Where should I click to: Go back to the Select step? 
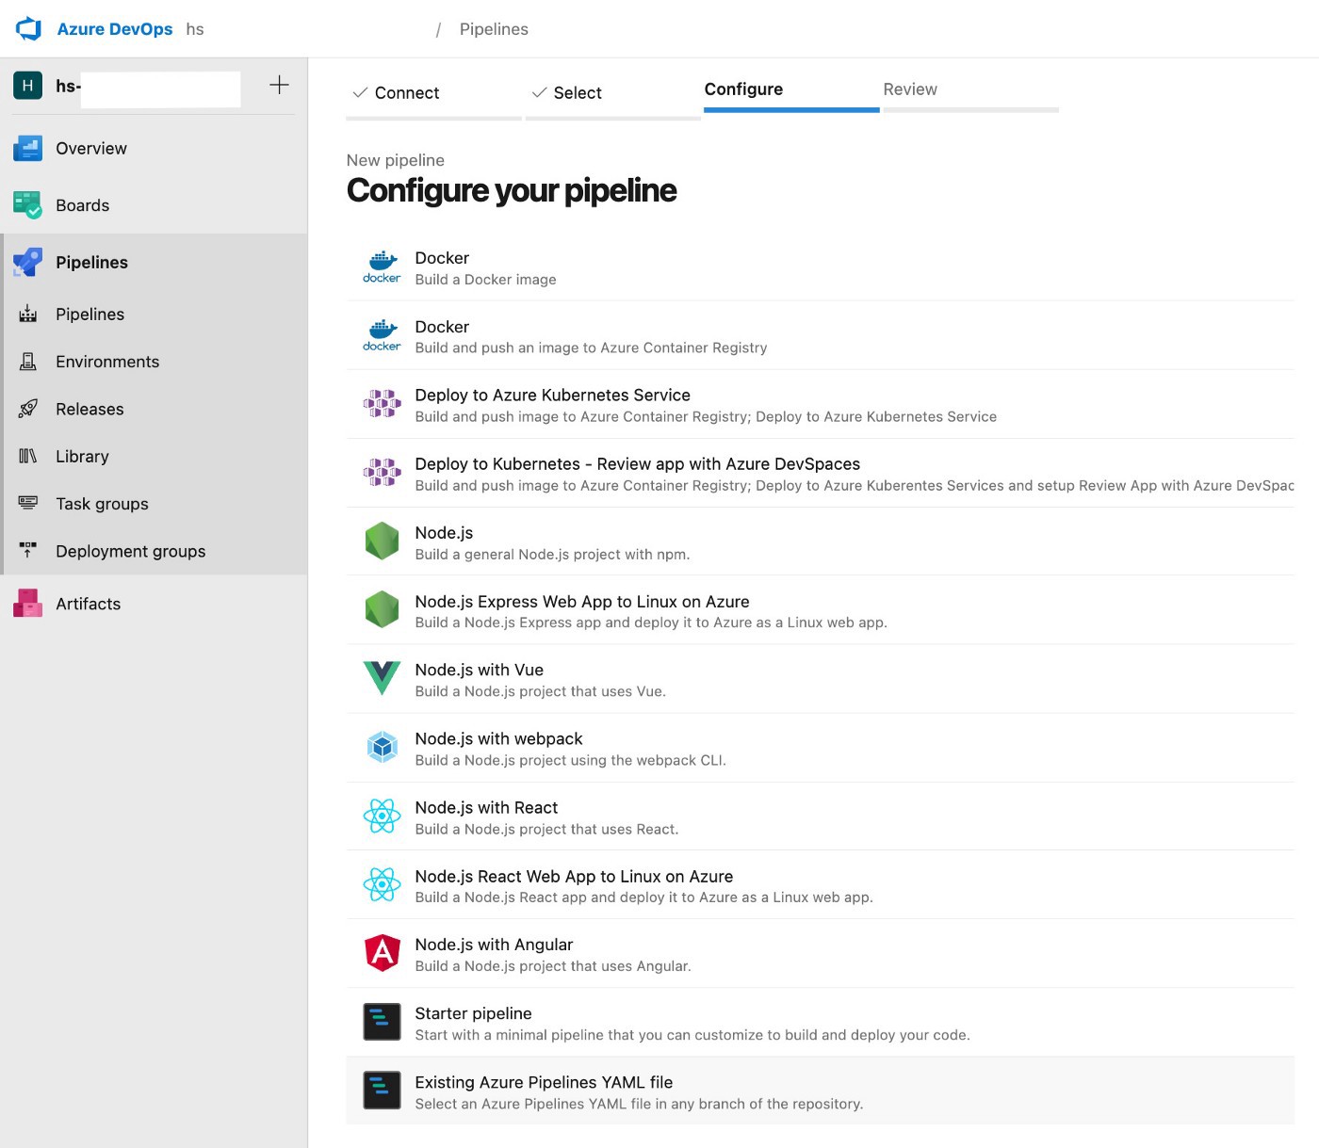[x=613, y=93]
